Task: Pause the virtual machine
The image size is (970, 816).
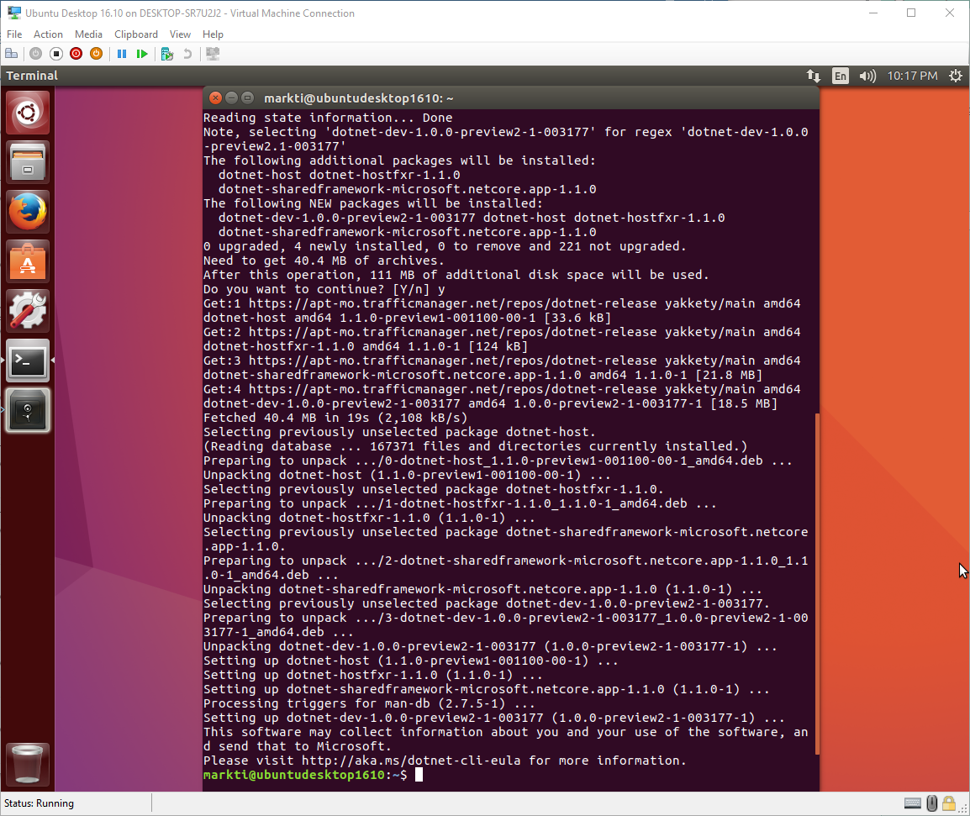Action: (x=122, y=54)
